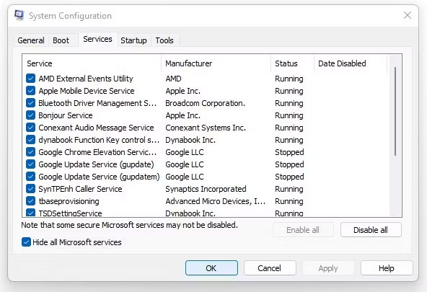
Task: Click the Help button
Action: [x=387, y=268]
